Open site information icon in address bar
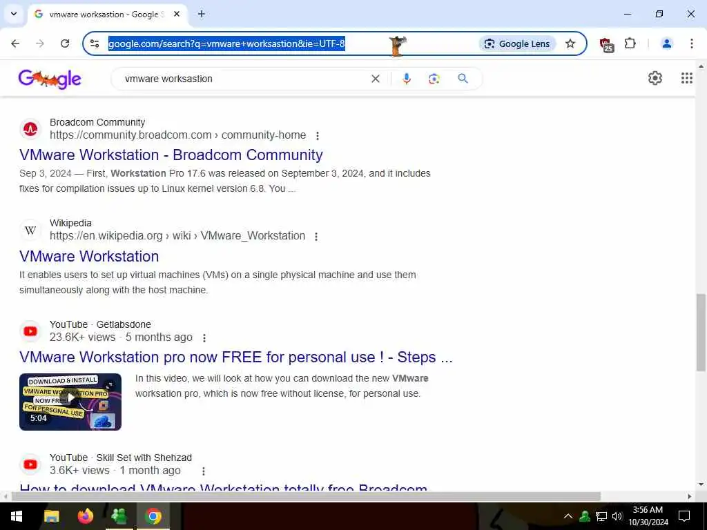The image size is (707, 530). click(x=95, y=43)
